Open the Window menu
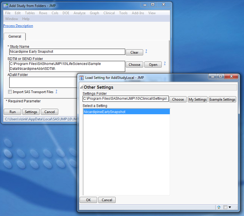 12,19
